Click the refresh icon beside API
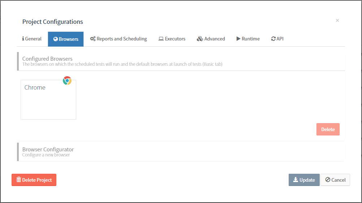Screen dimensions: 362x203 tap(273, 39)
